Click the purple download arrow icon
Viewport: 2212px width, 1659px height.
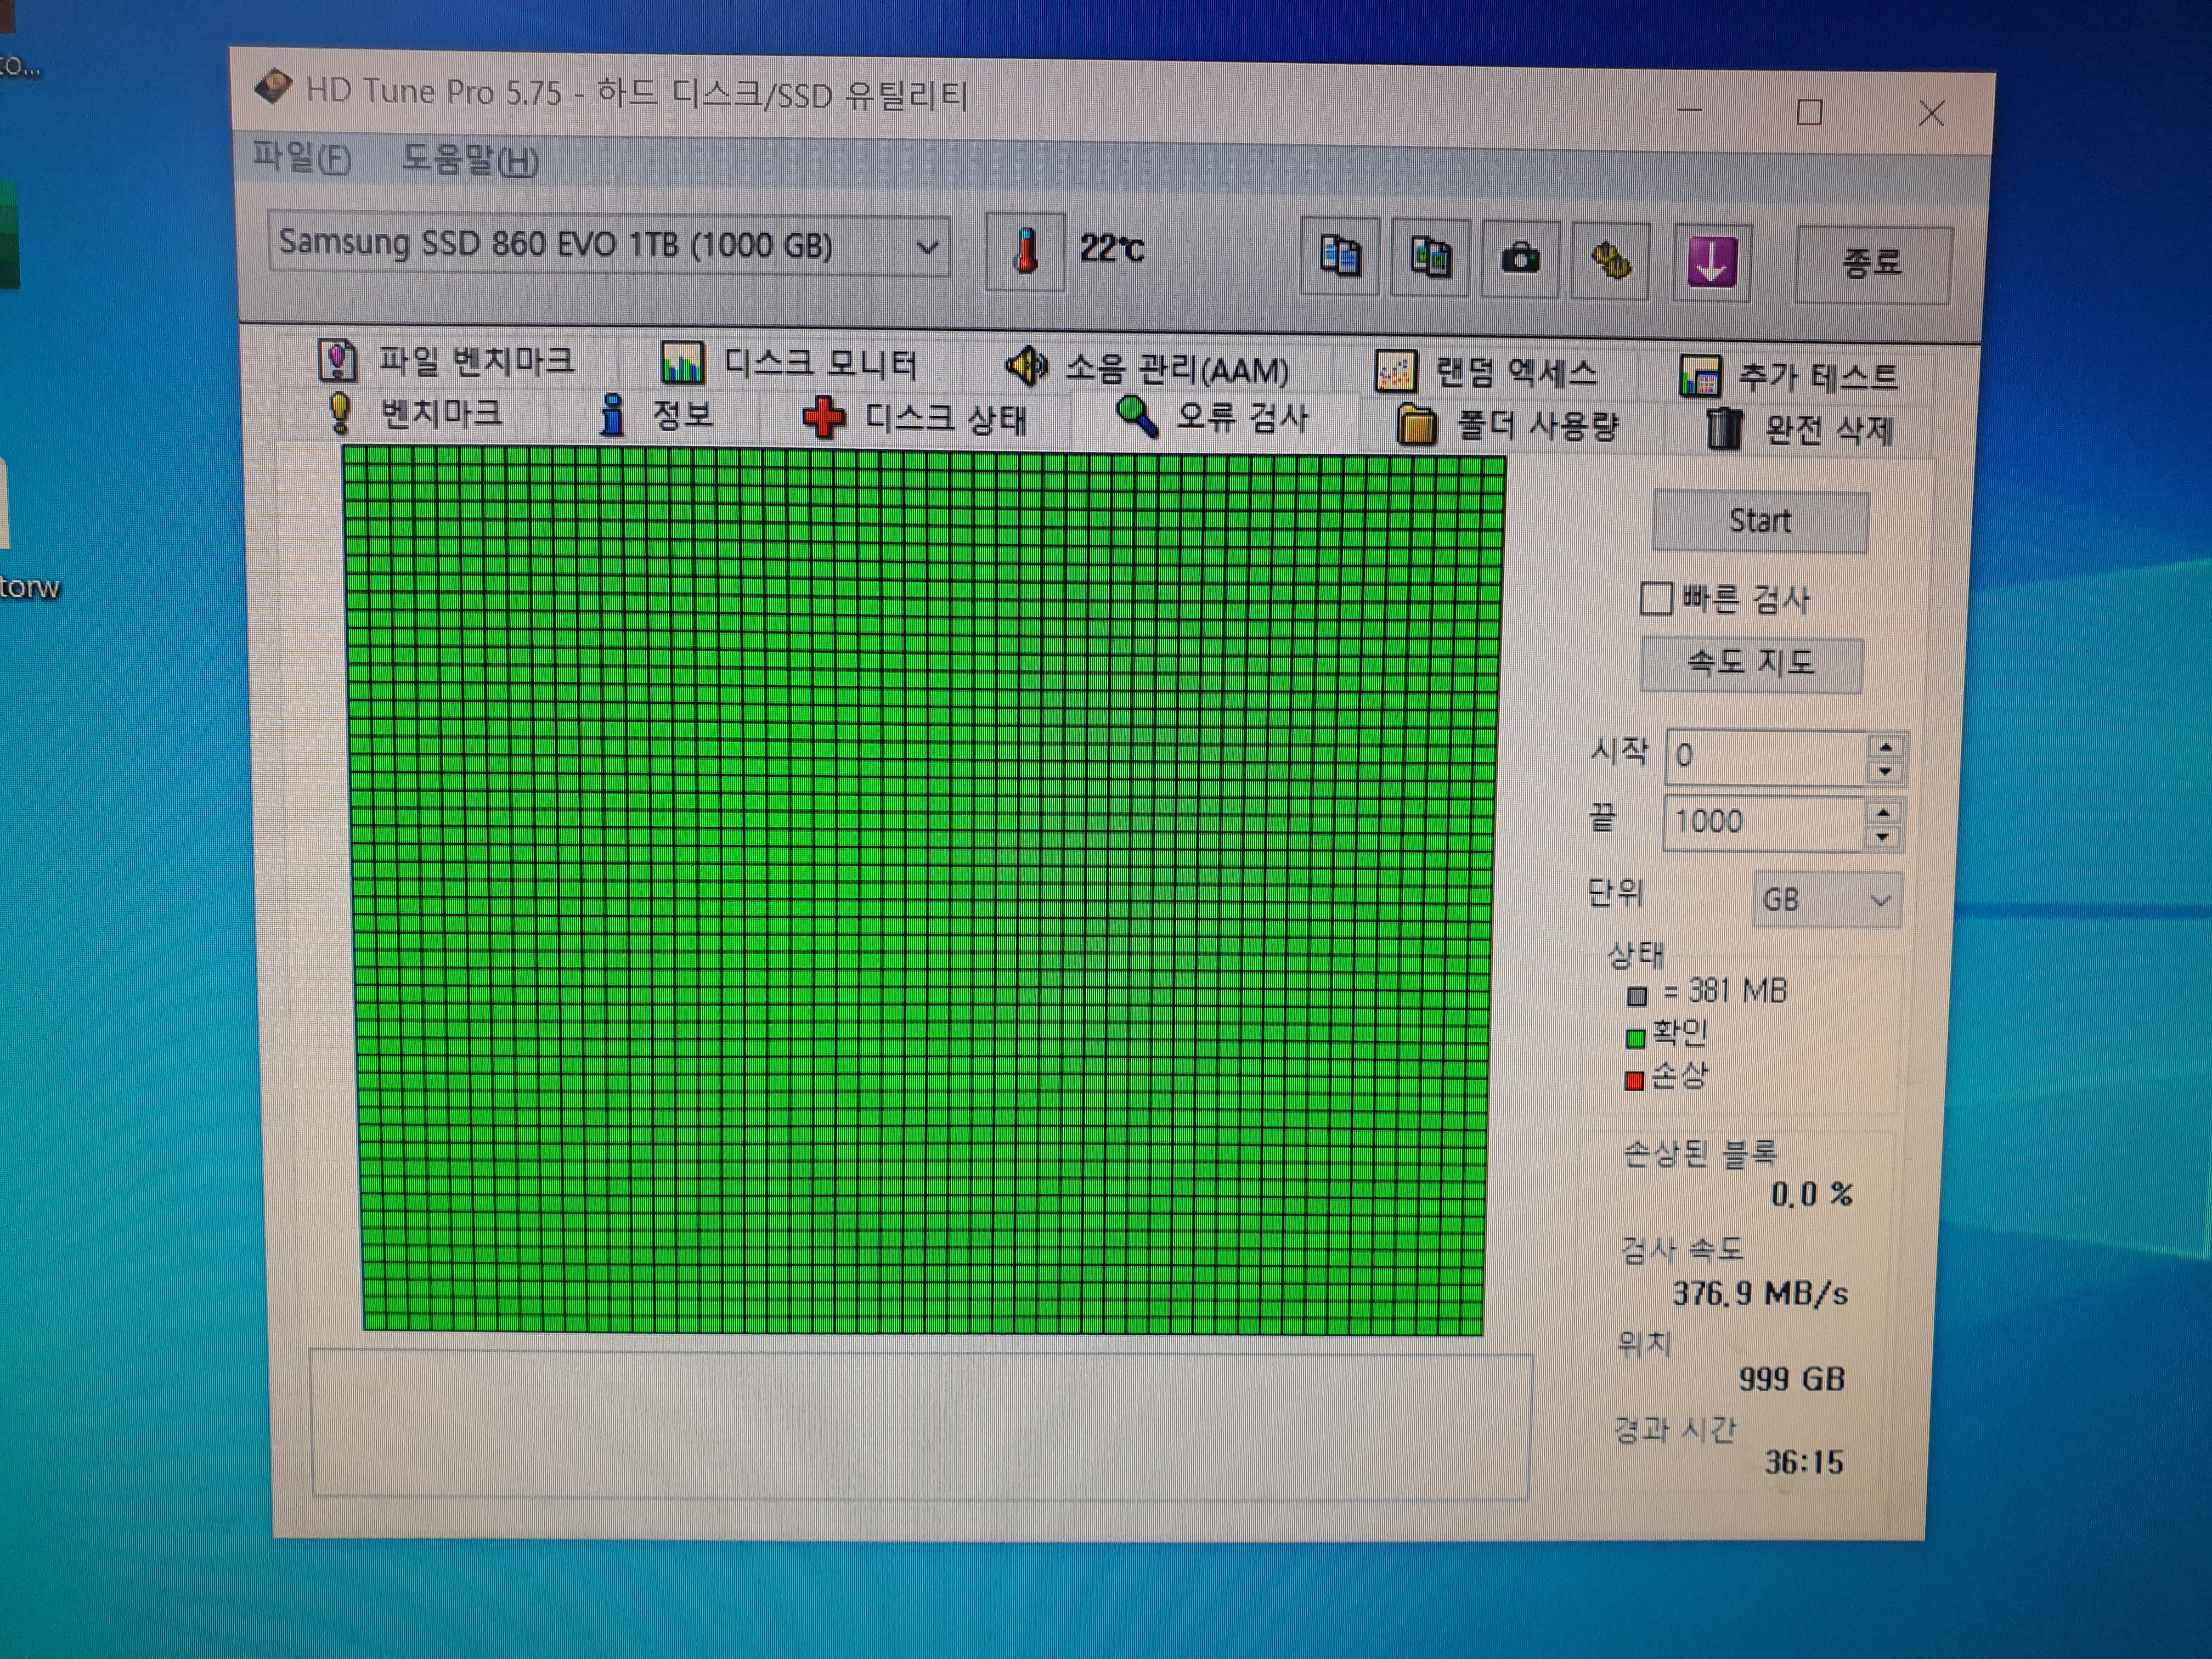tap(1712, 264)
